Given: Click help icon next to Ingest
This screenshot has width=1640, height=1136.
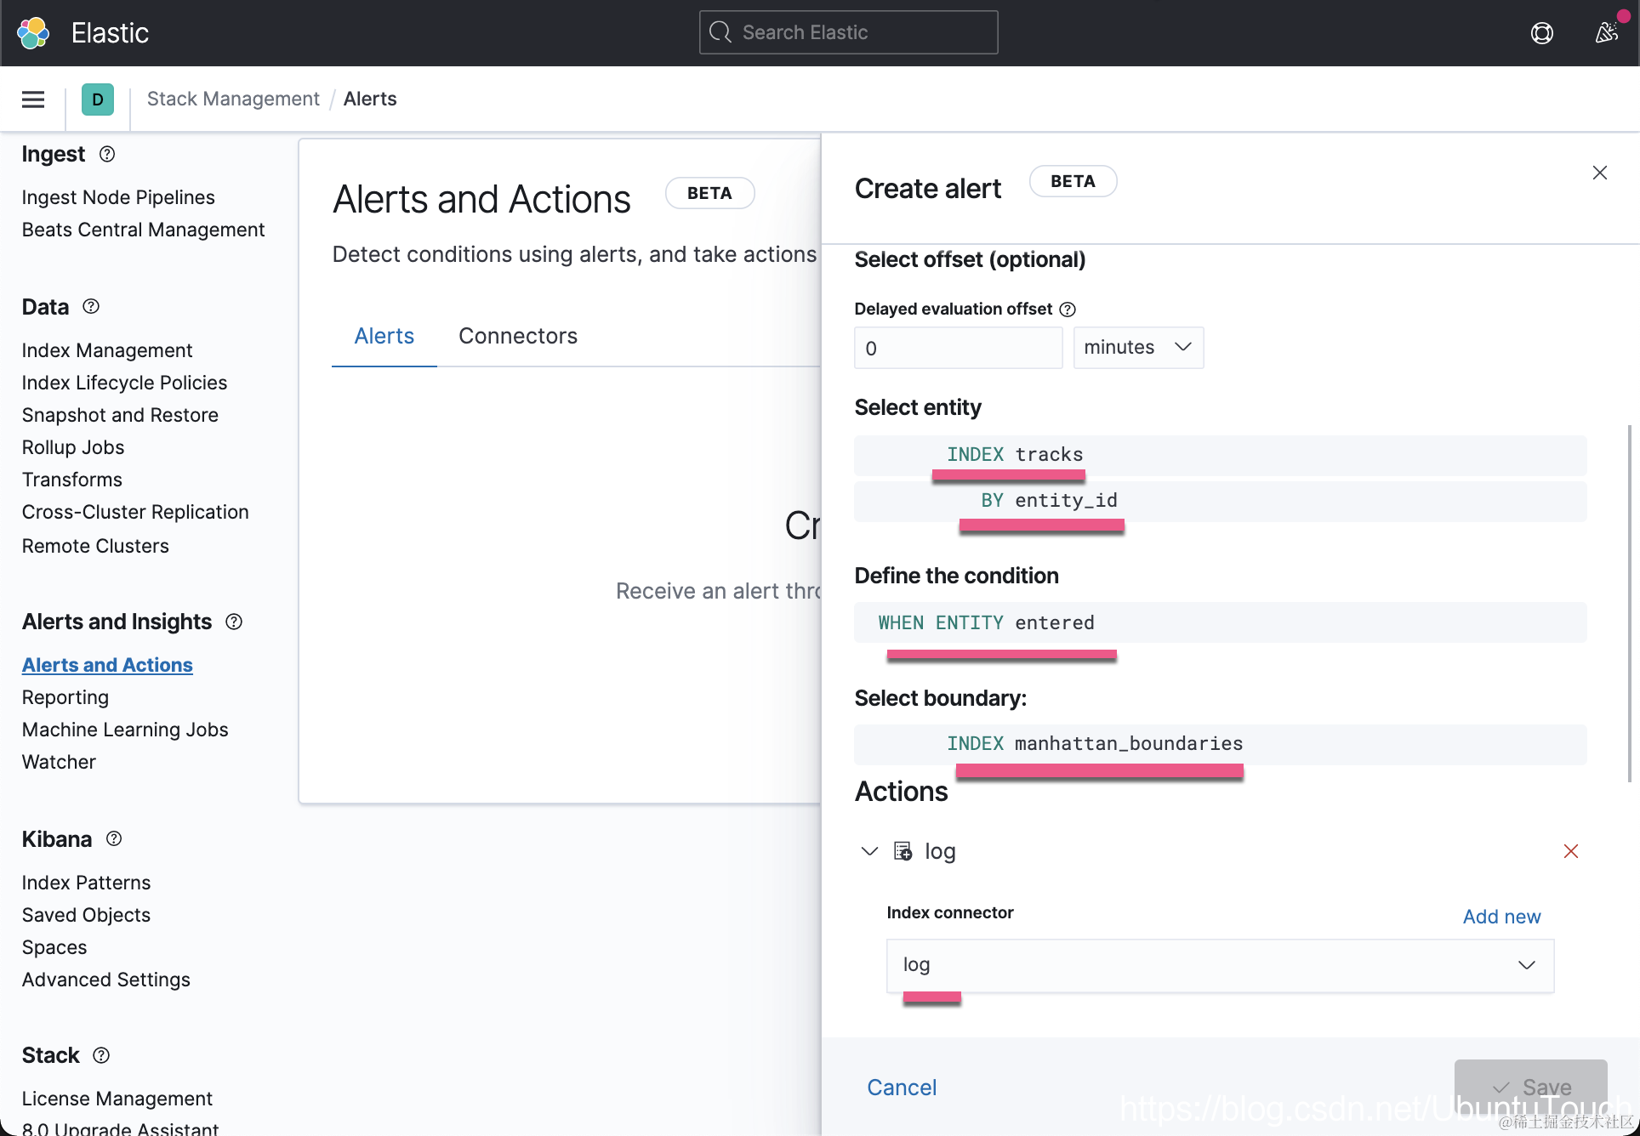Looking at the screenshot, I should pos(107,154).
